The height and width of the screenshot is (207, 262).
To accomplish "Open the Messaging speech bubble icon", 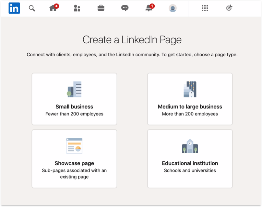I will coord(125,8).
